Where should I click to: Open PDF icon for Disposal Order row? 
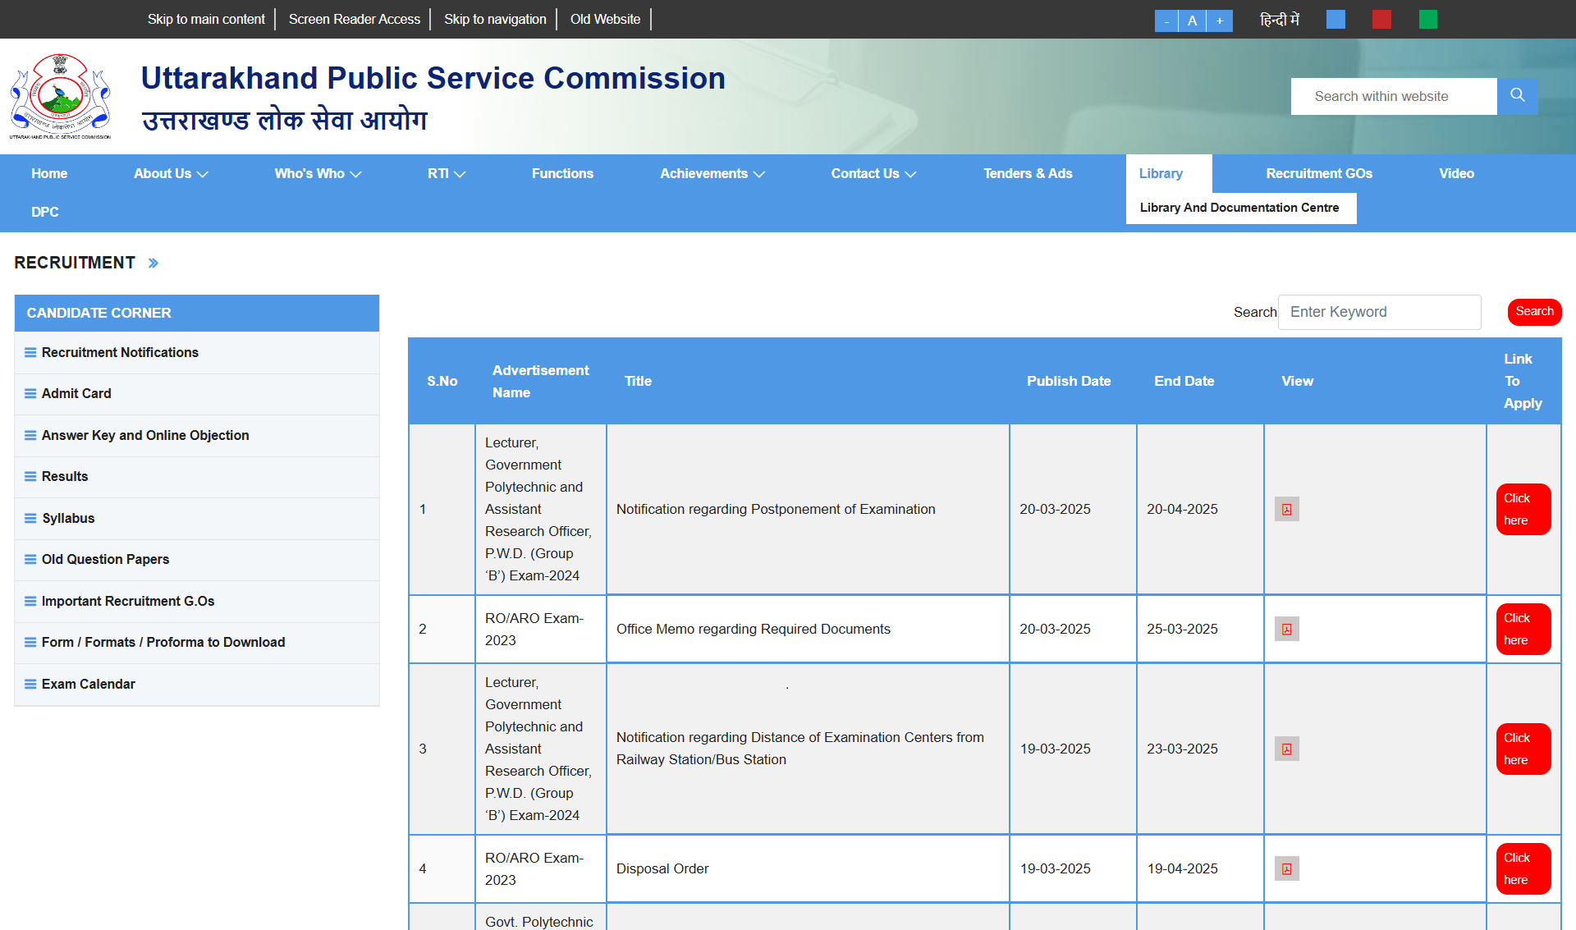pos(1286,869)
